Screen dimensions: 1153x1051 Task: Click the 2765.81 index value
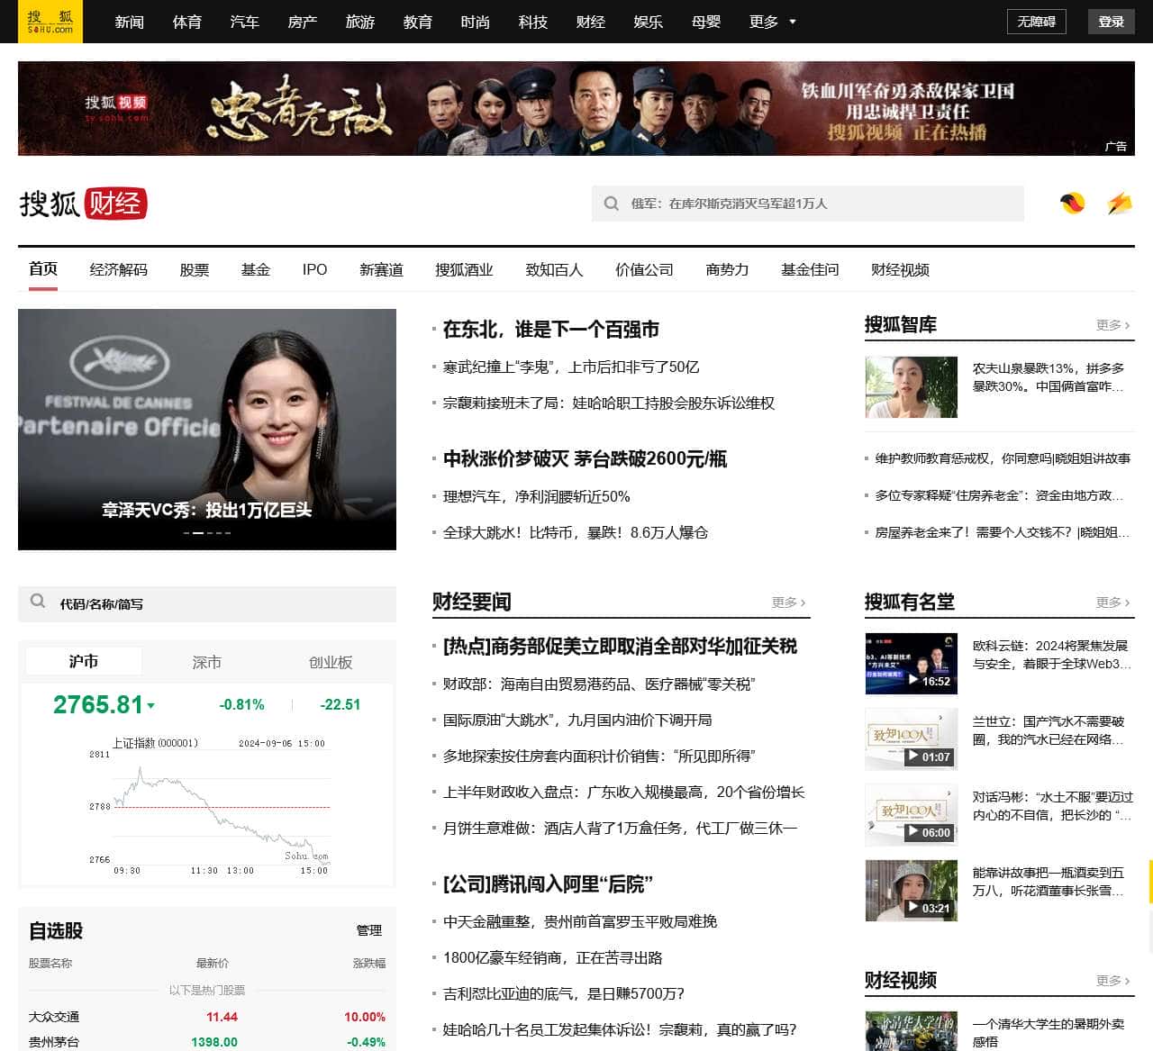click(x=98, y=704)
